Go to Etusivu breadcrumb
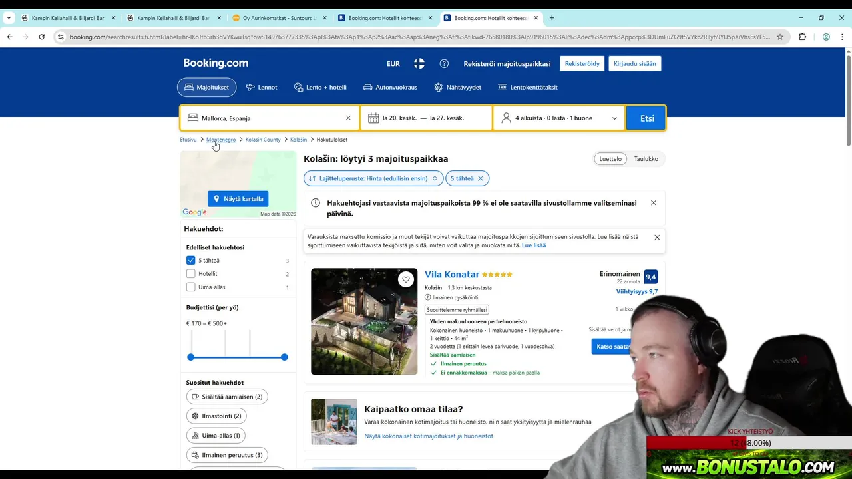The image size is (852, 479). tap(188, 140)
